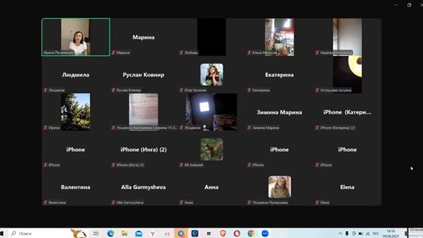Image resolution: width=423 pixels, height=238 pixels.
Task: Click large Екатерина name text
Action: tap(280, 75)
